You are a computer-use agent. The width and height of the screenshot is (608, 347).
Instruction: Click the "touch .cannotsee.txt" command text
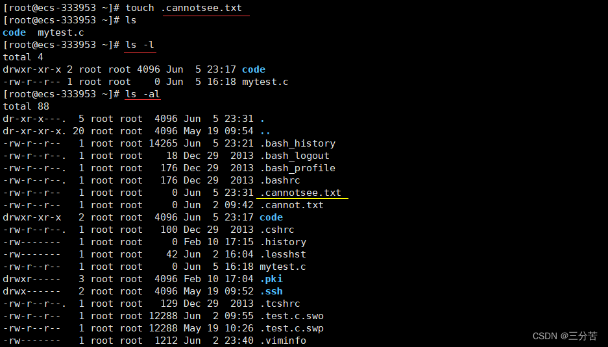(184, 8)
